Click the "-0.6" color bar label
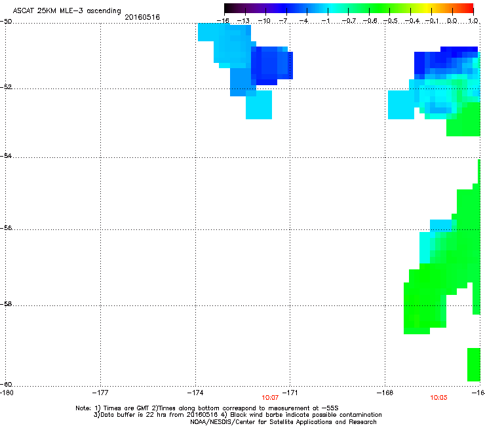 (370, 21)
